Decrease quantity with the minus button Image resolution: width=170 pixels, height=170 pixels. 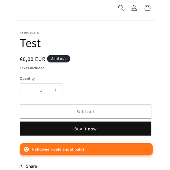27,90
